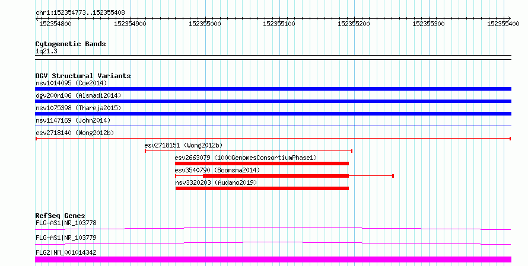Click the nsv1014095 (Coe2014) variant label

[x=71, y=83]
